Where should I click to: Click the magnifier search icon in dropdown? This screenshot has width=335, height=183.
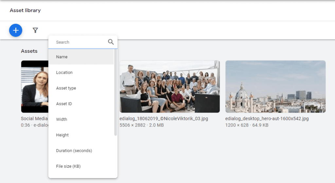pyautogui.click(x=111, y=42)
